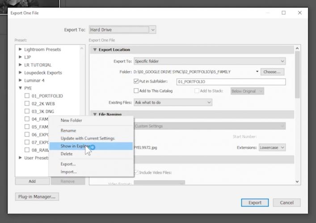The width and height of the screenshot is (316, 223).
Task: Click the settings panel scrollbar down arrow
Action: (297, 182)
